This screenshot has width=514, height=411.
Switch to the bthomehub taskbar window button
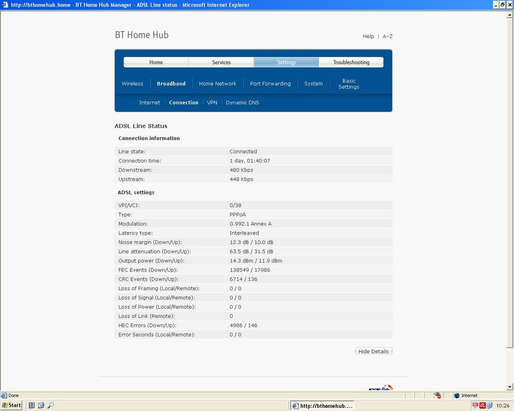coord(322,406)
